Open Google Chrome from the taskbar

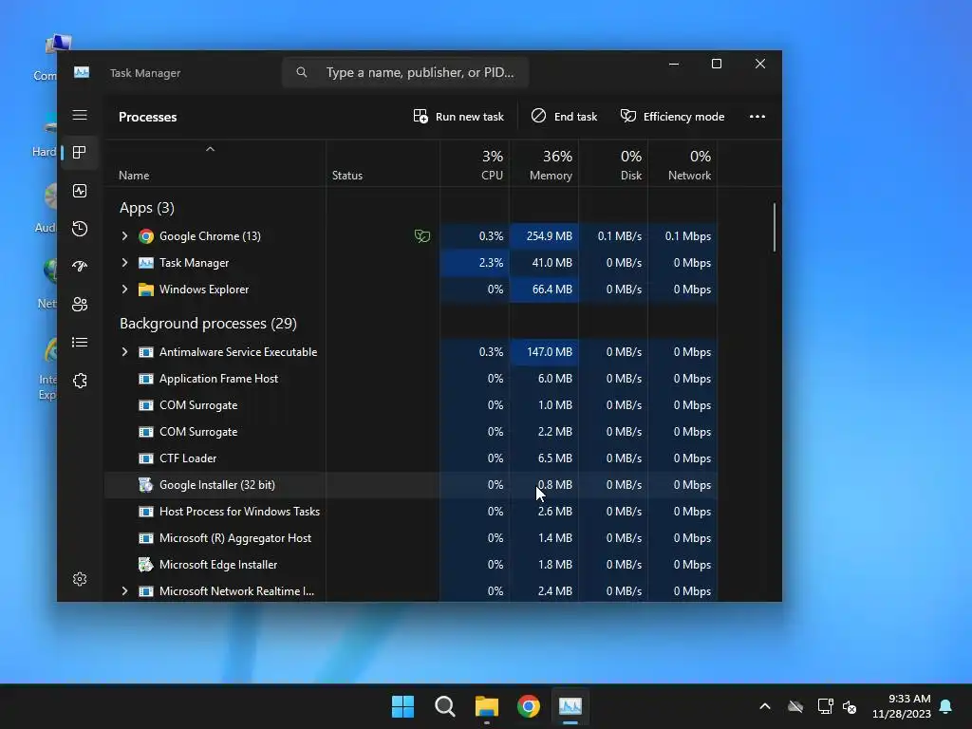coord(529,706)
